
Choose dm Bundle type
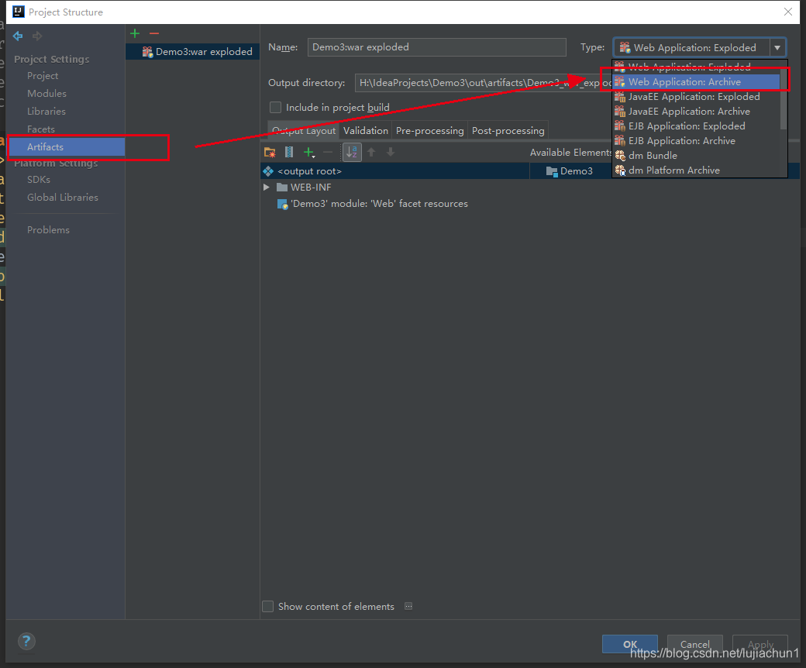click(x=697, y=156)
